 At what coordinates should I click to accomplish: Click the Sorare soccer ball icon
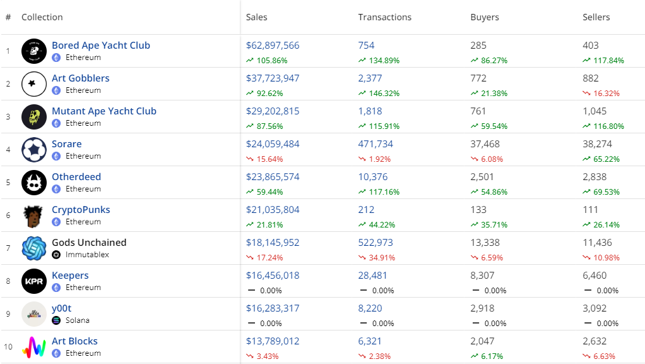tap(34, 150)
